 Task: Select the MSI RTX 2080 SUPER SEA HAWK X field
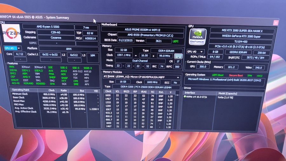pos(242,31)
